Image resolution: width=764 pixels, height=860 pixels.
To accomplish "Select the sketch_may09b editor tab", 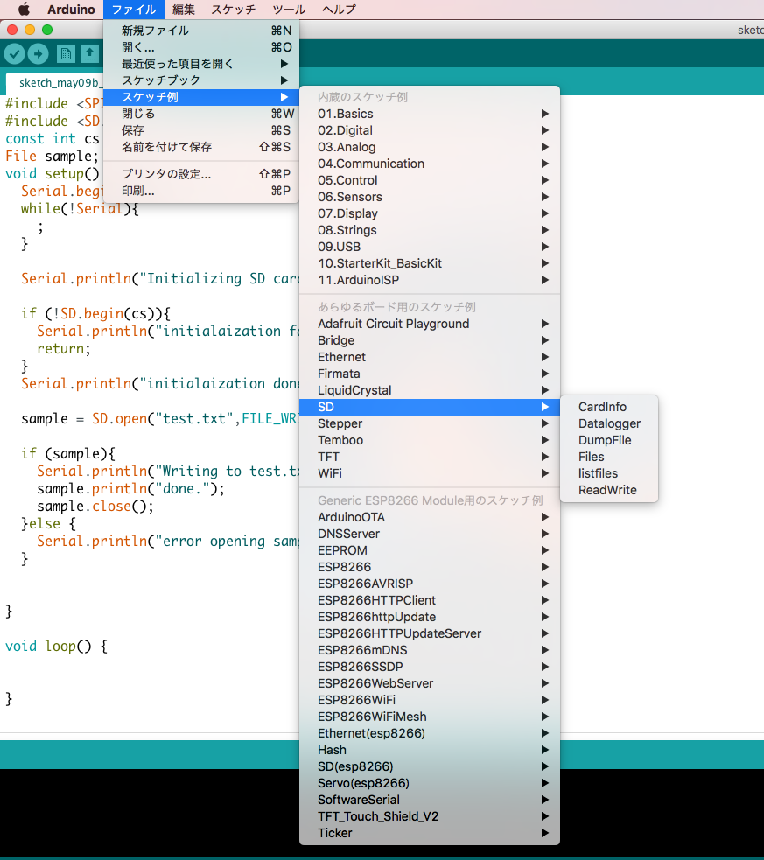I will pos(55,83).
